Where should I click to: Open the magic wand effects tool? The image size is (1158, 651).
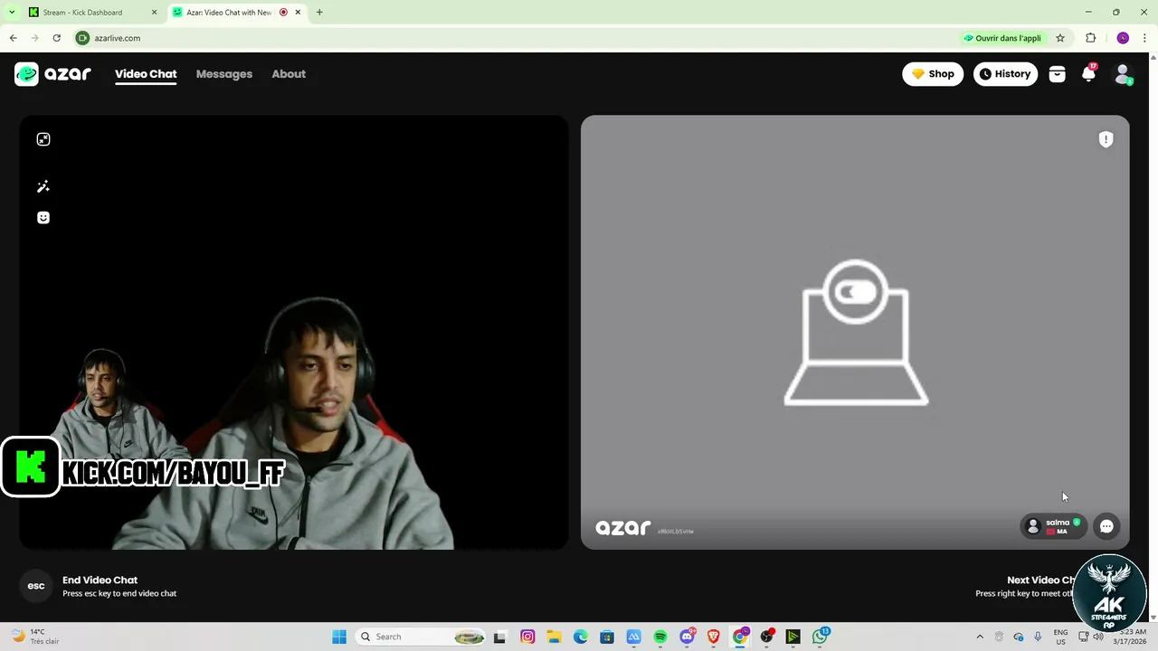coord(43,186)
